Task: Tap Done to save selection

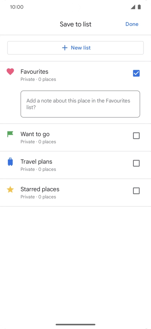Action: coord(132,24)
